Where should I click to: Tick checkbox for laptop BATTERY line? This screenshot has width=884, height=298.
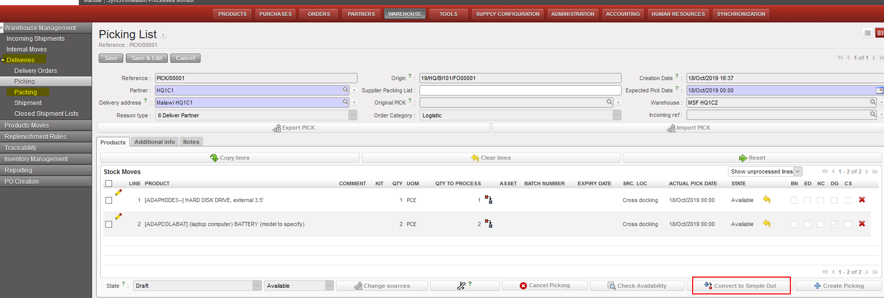tap(108, 224)
